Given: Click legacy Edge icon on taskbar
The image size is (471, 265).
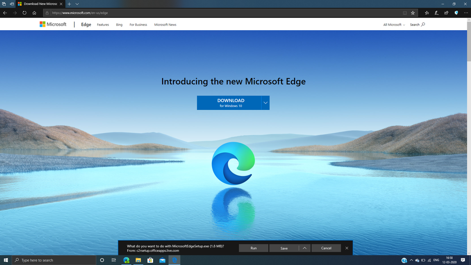Looking at the screenshot, I should click(x=174, y=260).
